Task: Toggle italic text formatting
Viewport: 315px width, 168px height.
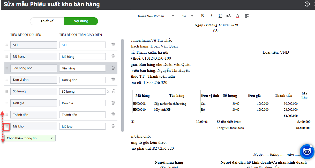Action: (211, 16)
